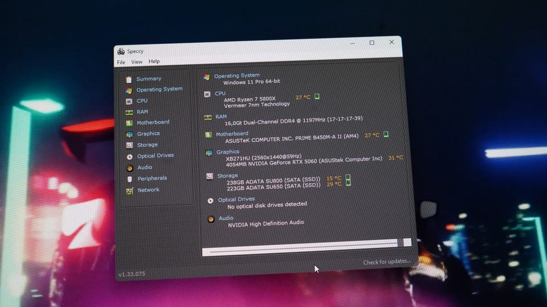Viewport: 547px width, 307px height.
Task: Click the text Windows 11 Pro 64-bit
Action: click(x=251, y=82)
